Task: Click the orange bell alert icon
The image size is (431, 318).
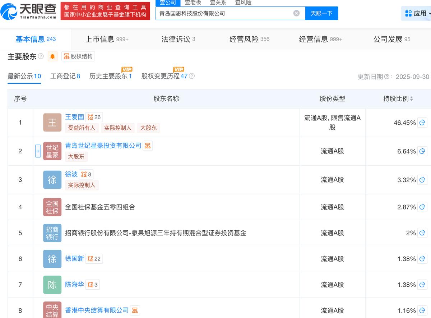Action: [52, 56]
